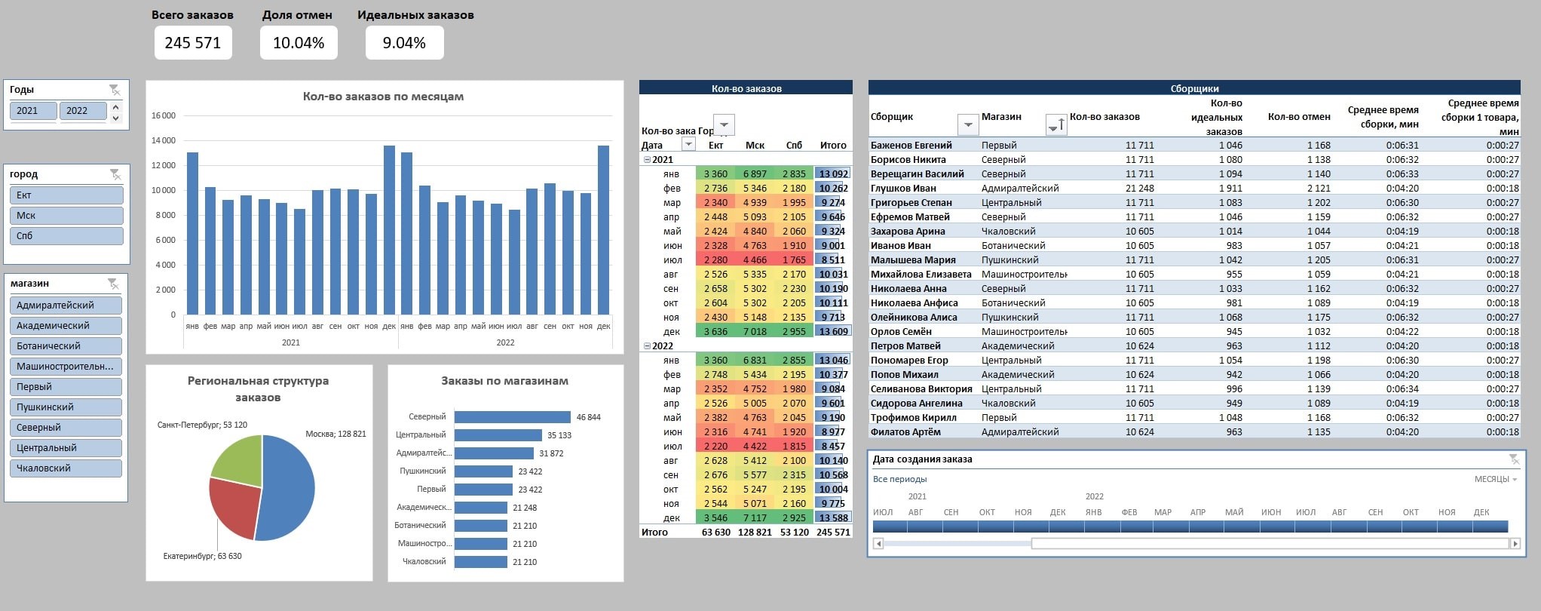Clear the город slicer filter
Image resolution: width=1541 pixels, height=611 pixels.
coord(115,174)
